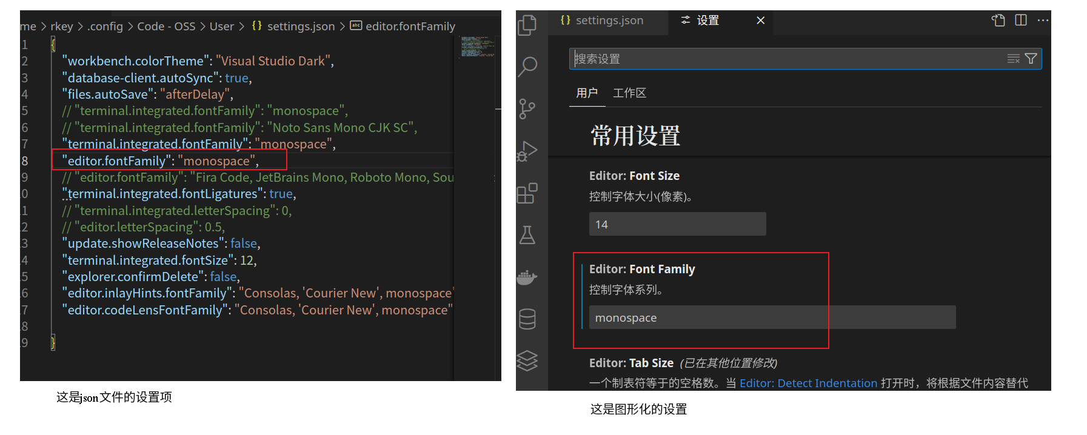Open the editor More Actions menu

[x=1043, y=20]
